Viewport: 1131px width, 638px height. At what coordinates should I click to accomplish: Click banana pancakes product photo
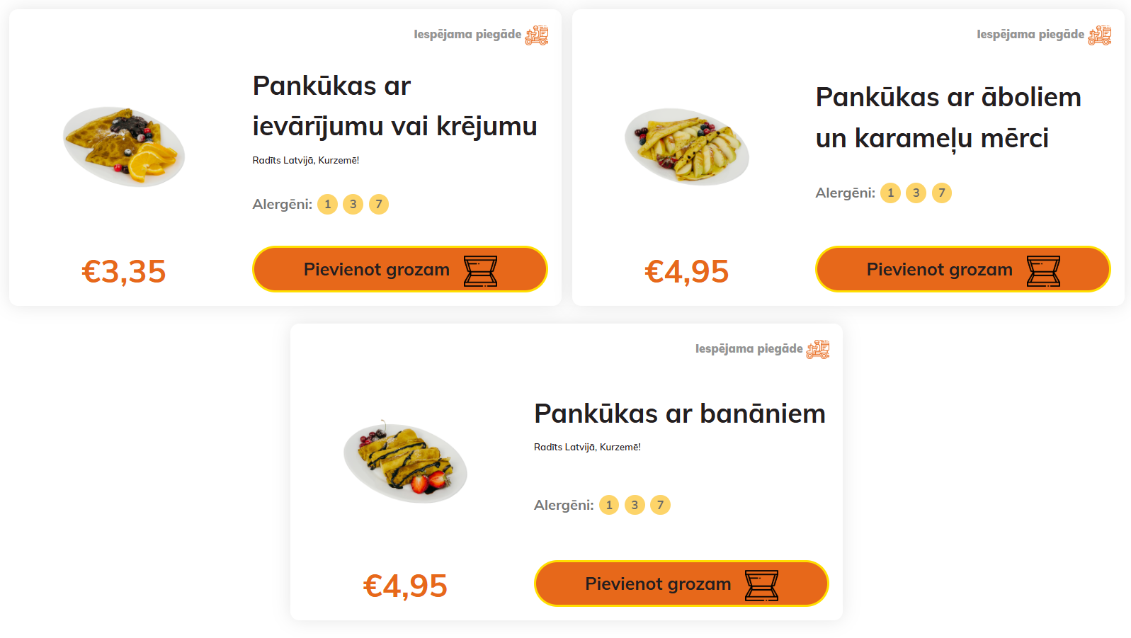tap(405, 462)
